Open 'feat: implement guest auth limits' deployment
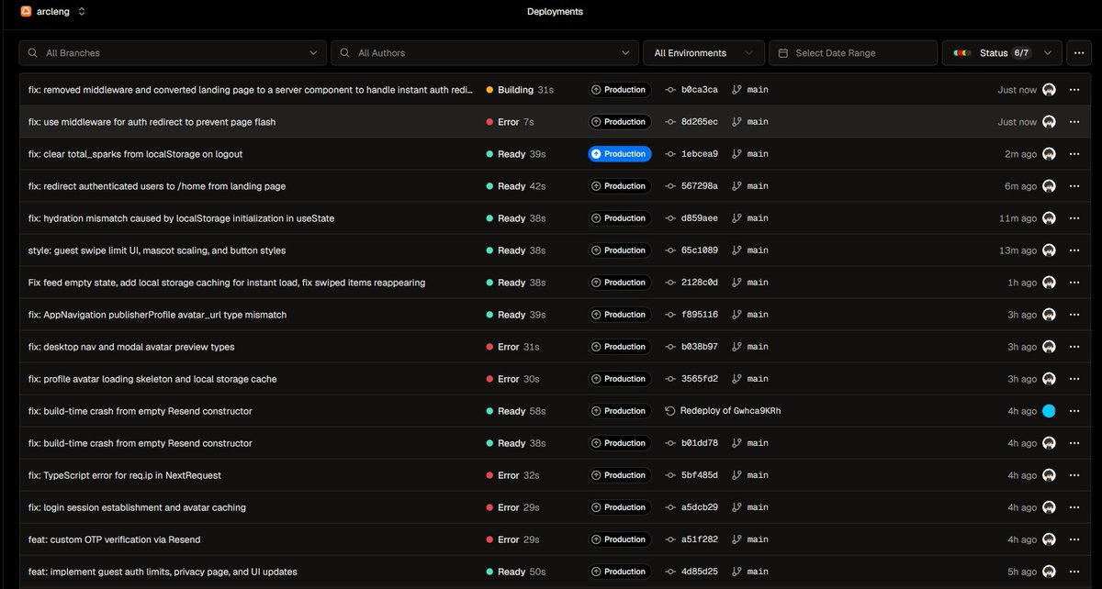The width and height of the screenshot is (1102, 589). (x=163, y=572)
